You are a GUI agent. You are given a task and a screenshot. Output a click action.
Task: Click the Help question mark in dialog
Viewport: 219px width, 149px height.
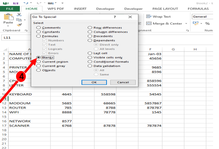(115, 17)
